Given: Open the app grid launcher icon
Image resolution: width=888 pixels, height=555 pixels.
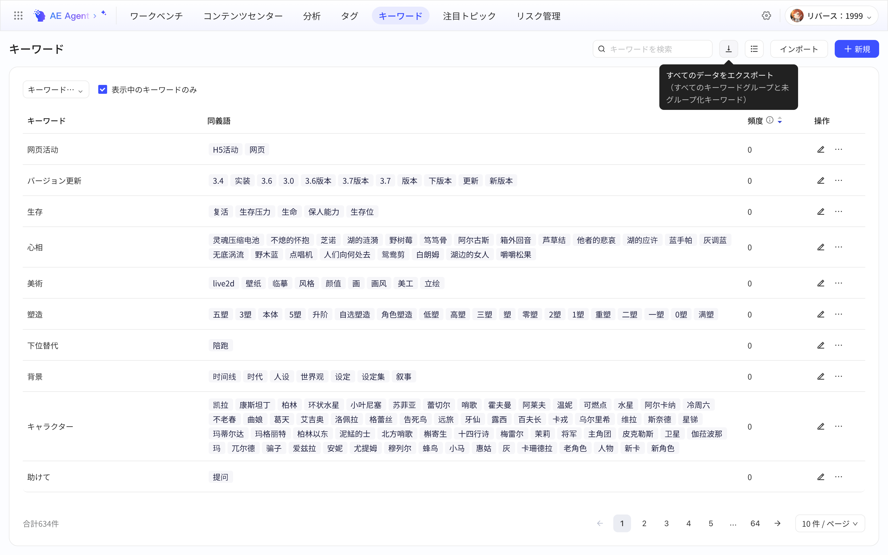Looking at the screenshot, I should click(x=18, y=16).
